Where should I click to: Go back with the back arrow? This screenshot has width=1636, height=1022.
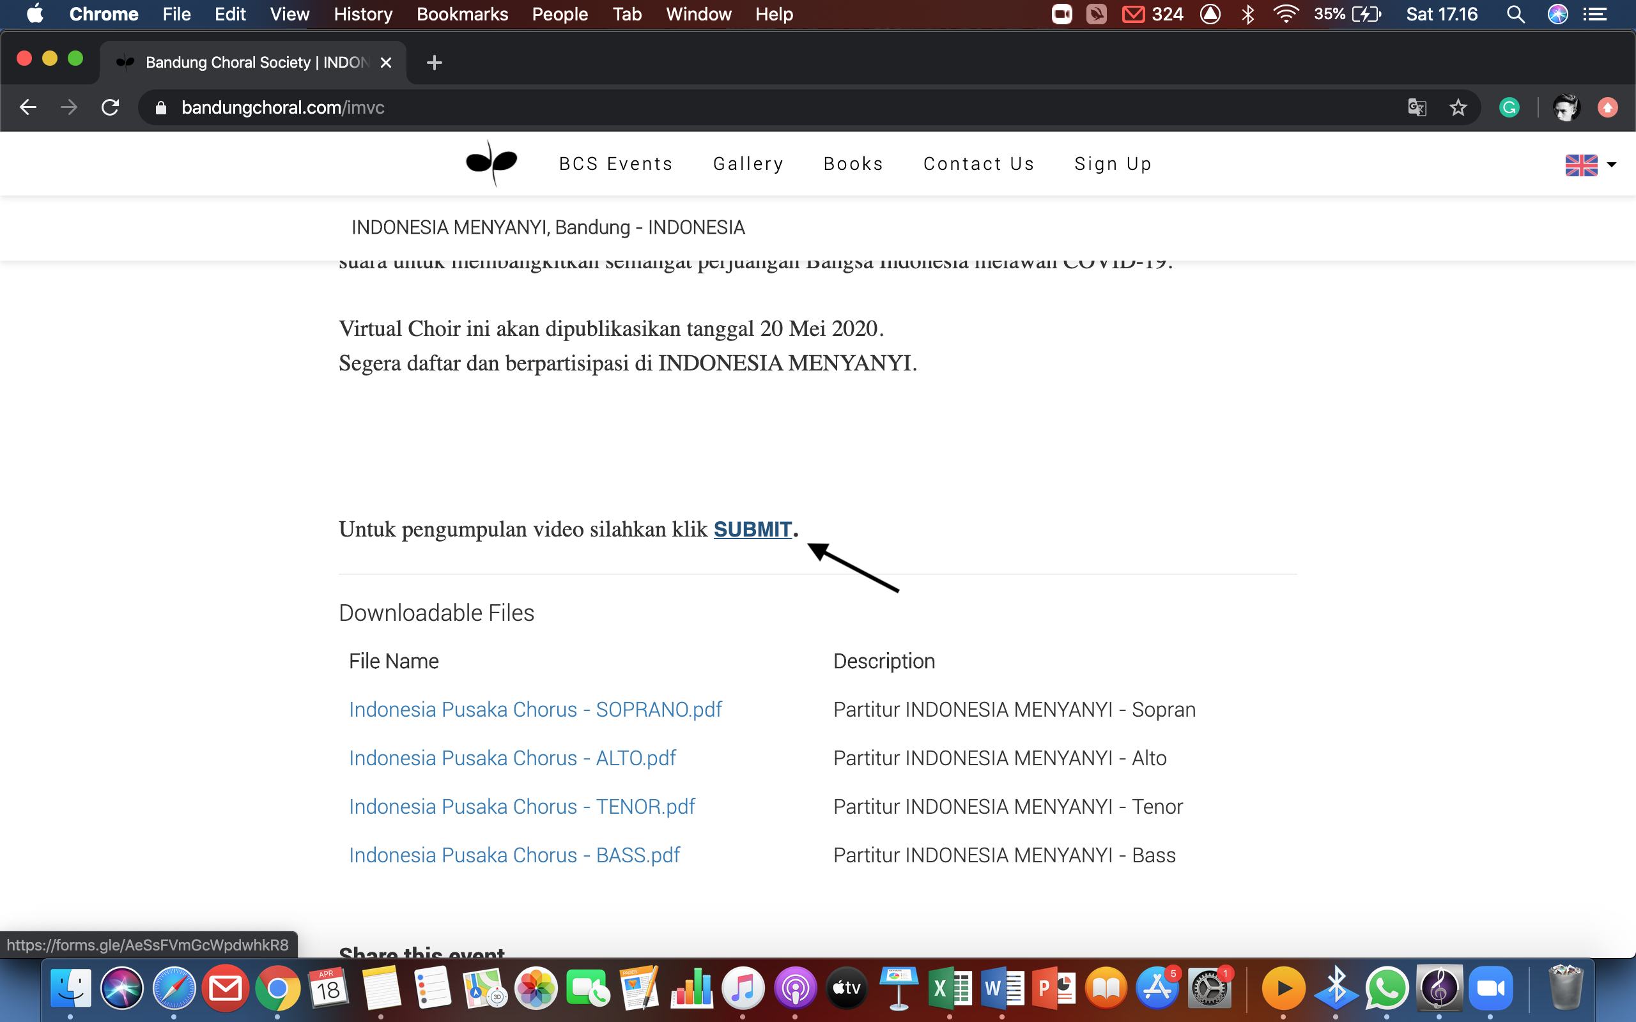(x=27, y=107)
